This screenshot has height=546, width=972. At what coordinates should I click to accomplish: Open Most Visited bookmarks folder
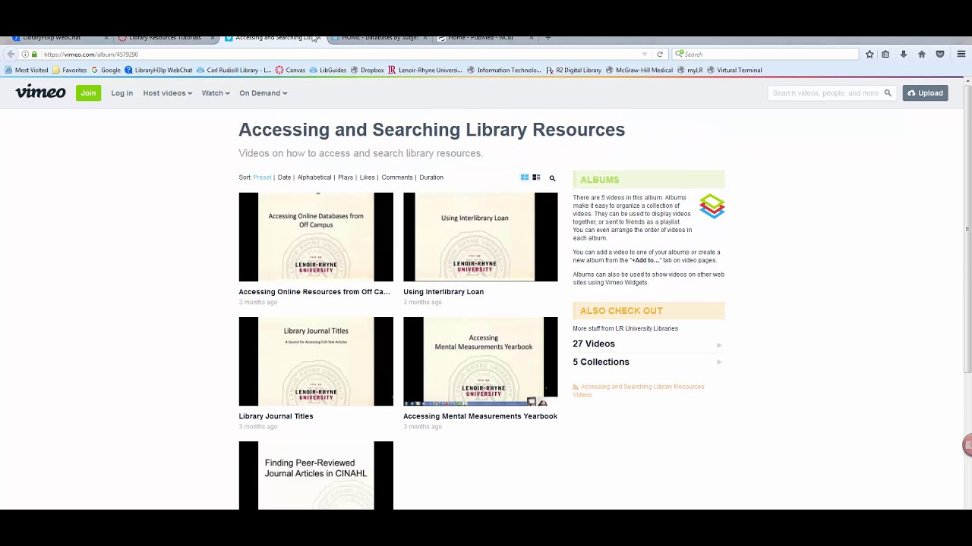(27, 71)
